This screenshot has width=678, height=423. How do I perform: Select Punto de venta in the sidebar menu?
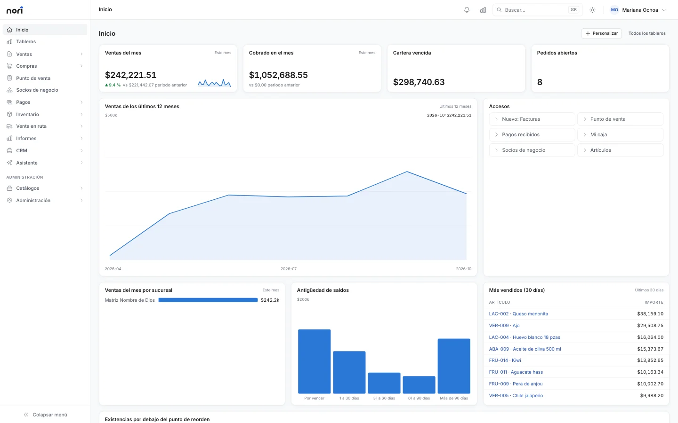(x=45, y=78)
